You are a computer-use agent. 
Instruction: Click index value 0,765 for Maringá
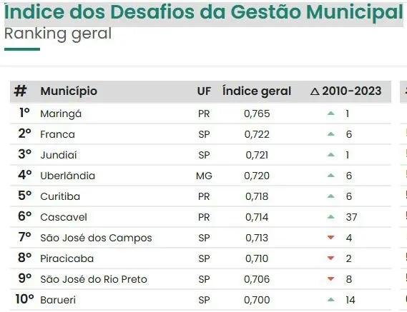pyautogui.click(x=257, y=114)
